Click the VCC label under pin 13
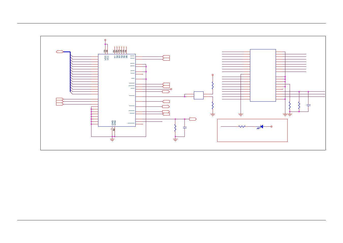 click(105, 58)
